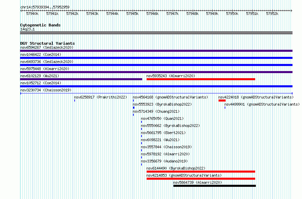
Task: Open nsv6144490 (ByrskaBishop2022) label
Action: (x=176, y=168)
